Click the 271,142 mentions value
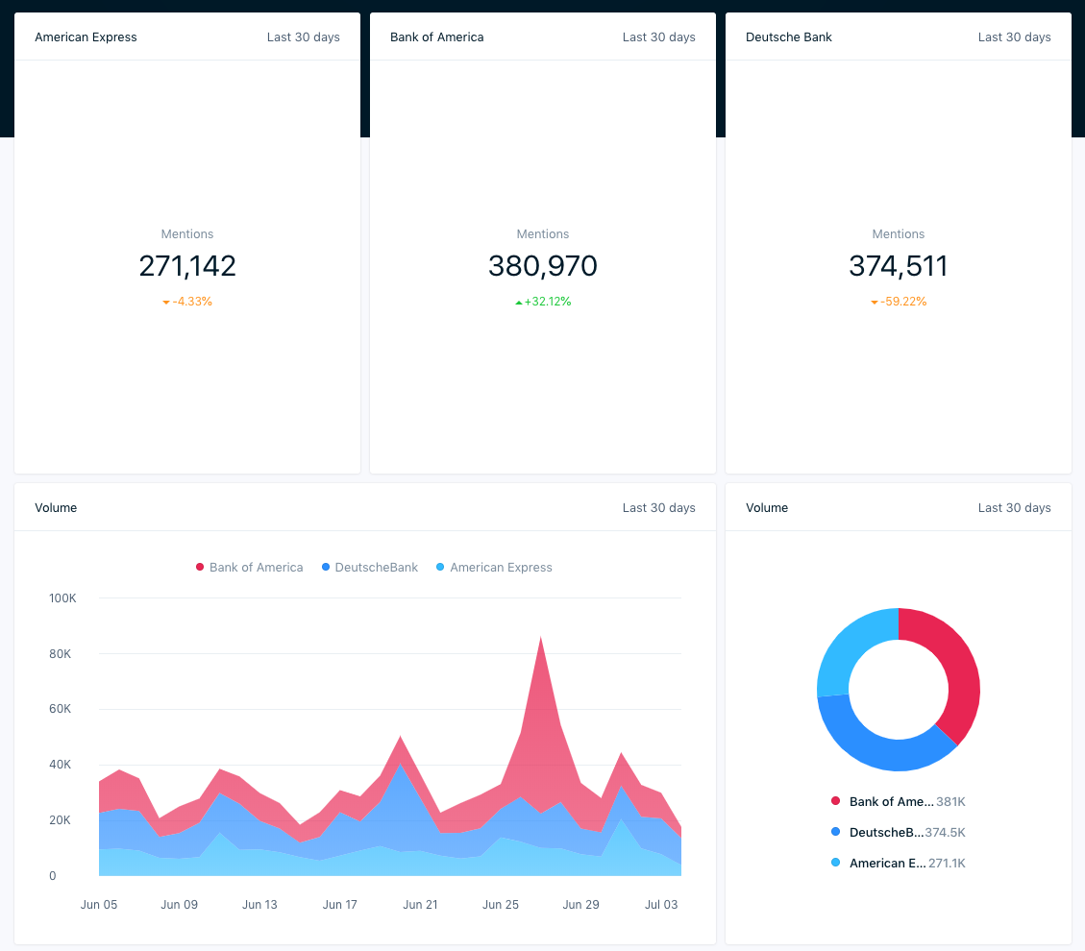Viewport: 1085px width, 951px height. [x=187, y=265]
